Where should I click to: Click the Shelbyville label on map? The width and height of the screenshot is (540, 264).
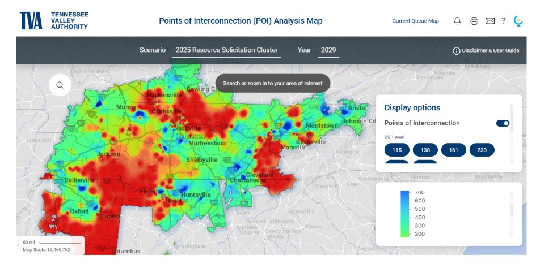tap(202, 159)
